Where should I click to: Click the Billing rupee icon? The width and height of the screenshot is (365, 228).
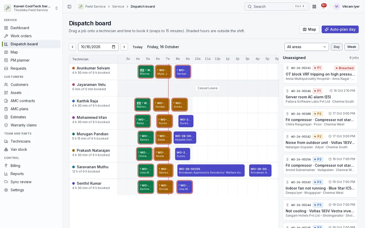click(x=6, y=166)
